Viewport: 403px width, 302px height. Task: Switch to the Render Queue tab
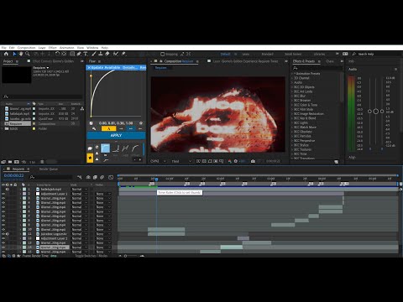tap(49, 169)
